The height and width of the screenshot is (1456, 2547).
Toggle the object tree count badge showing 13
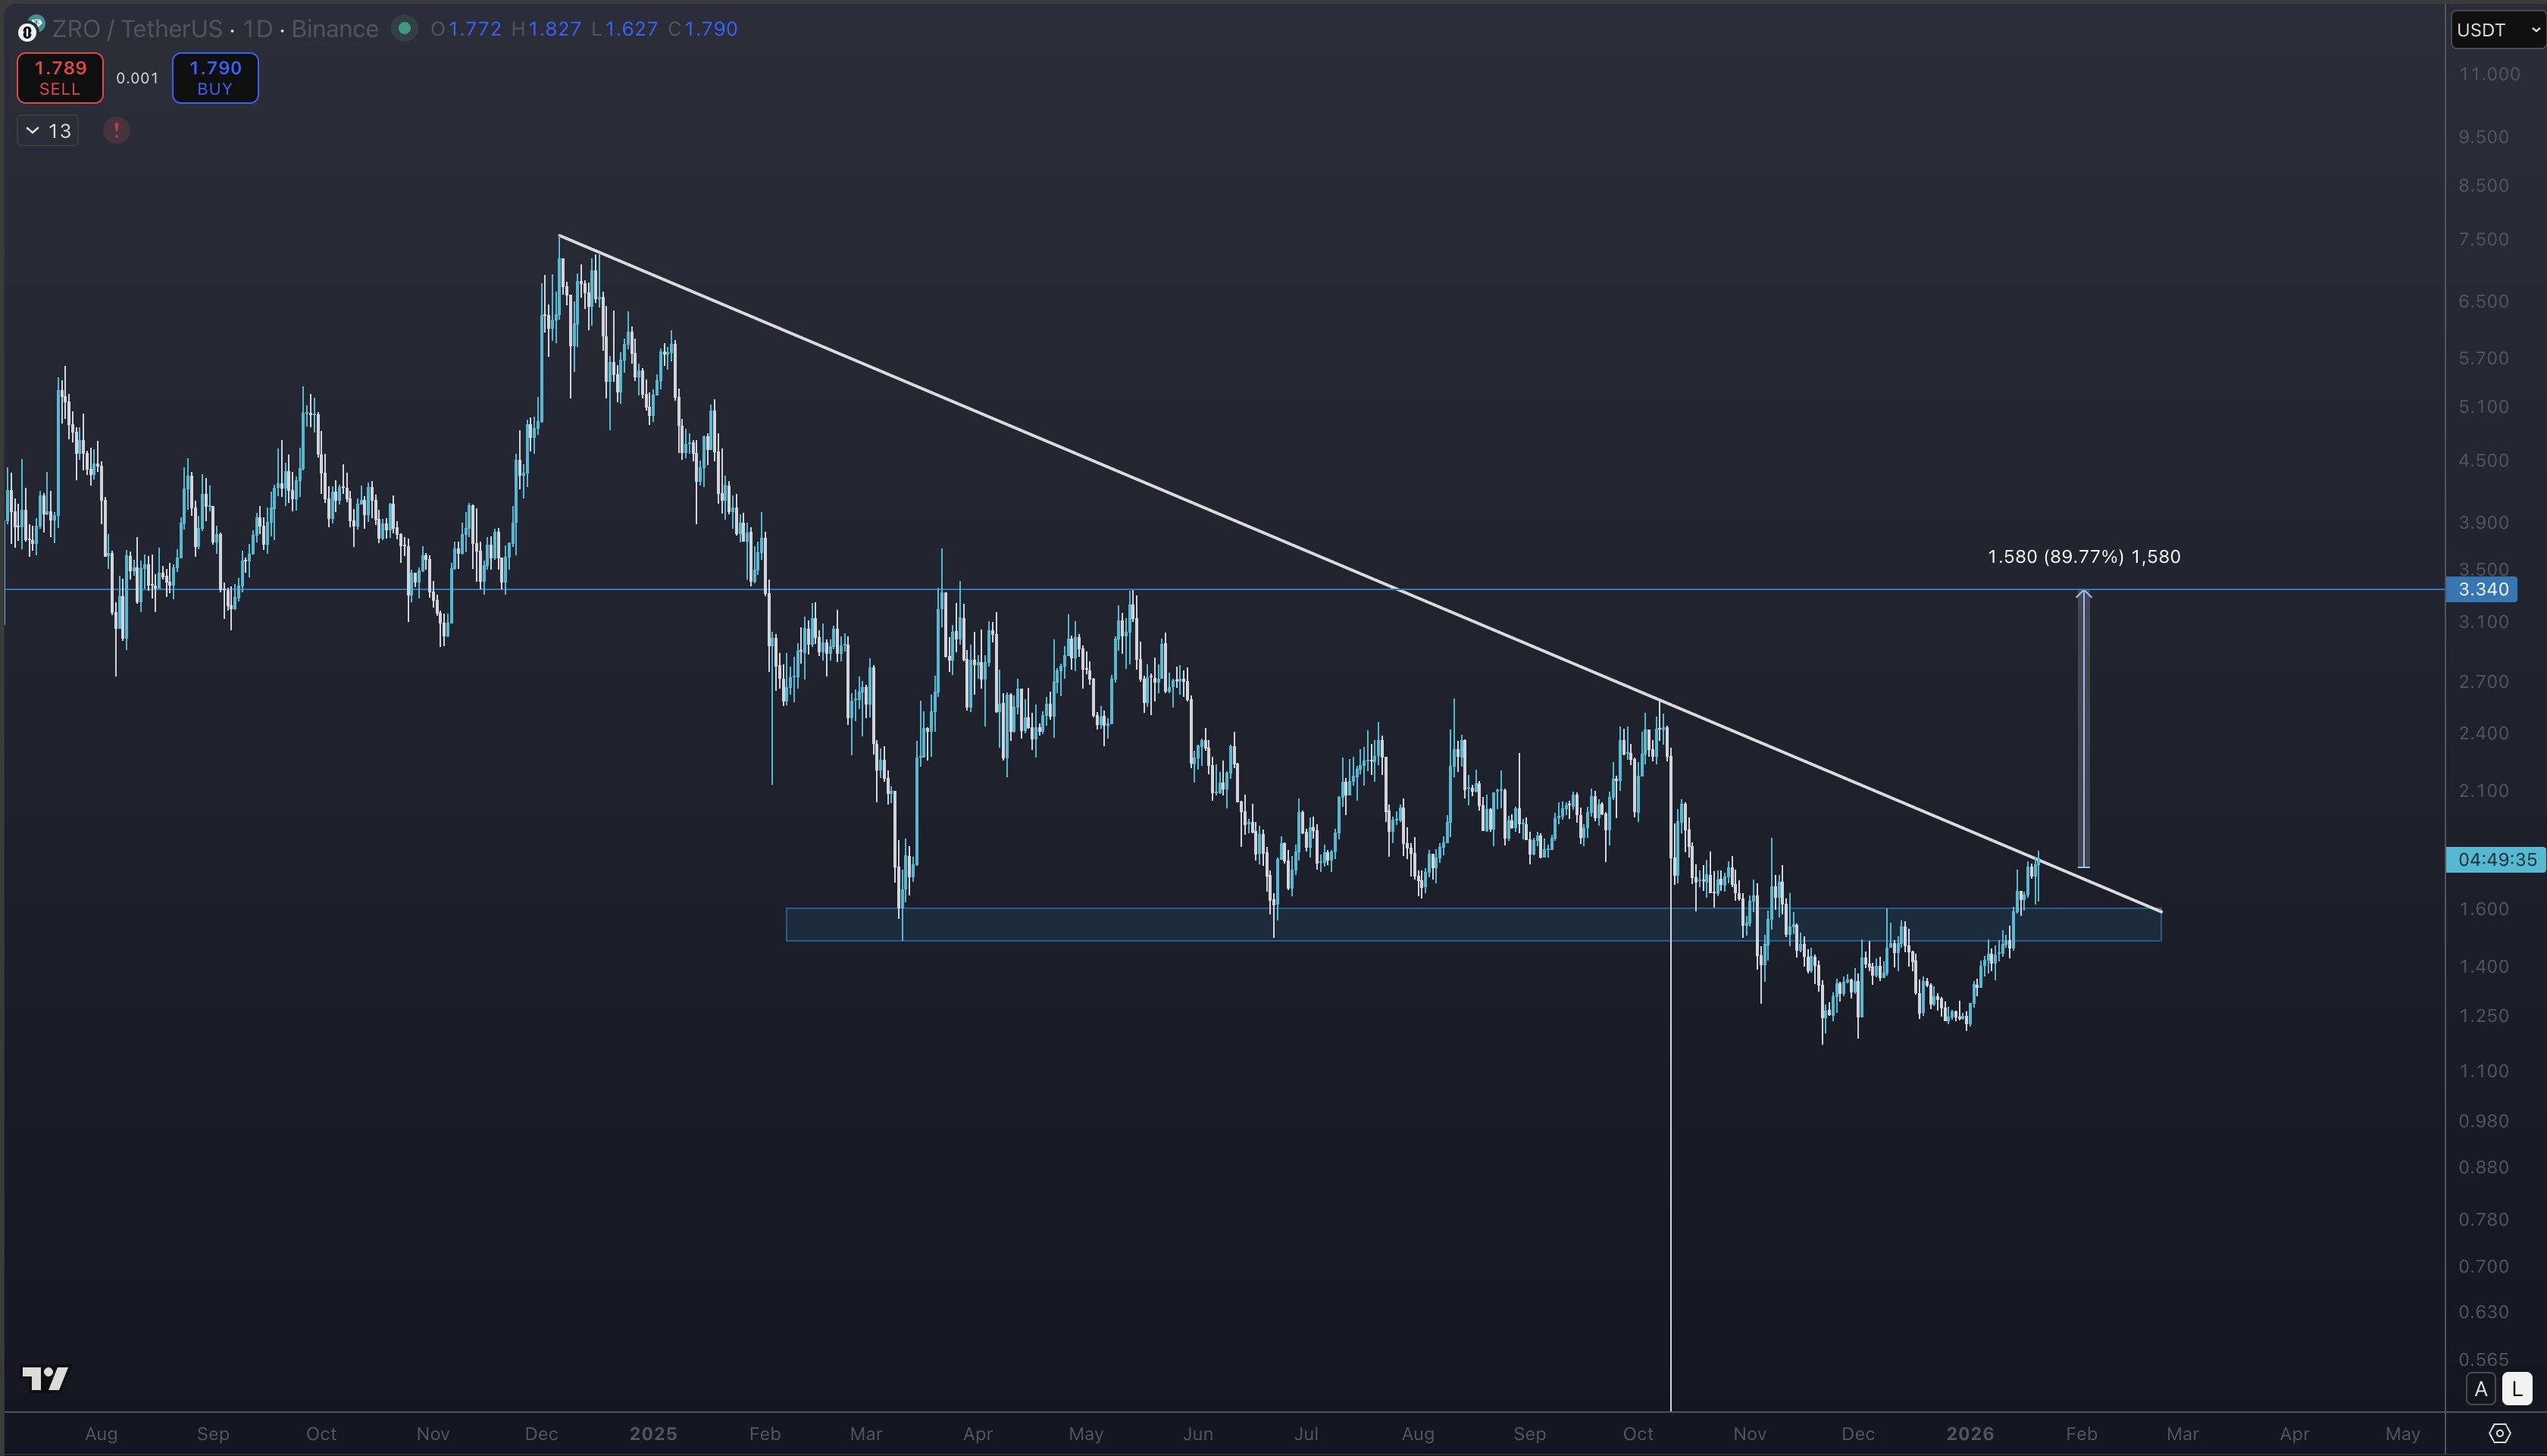59,130
